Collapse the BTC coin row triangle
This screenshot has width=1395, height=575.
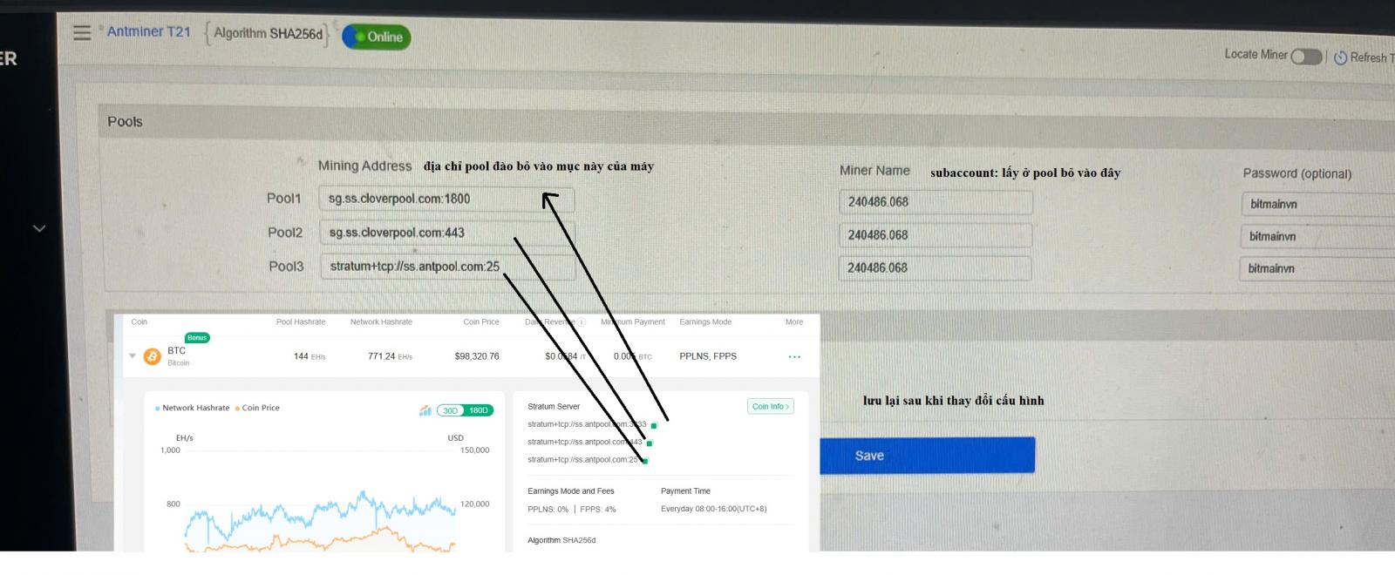(x=133, y=356)
